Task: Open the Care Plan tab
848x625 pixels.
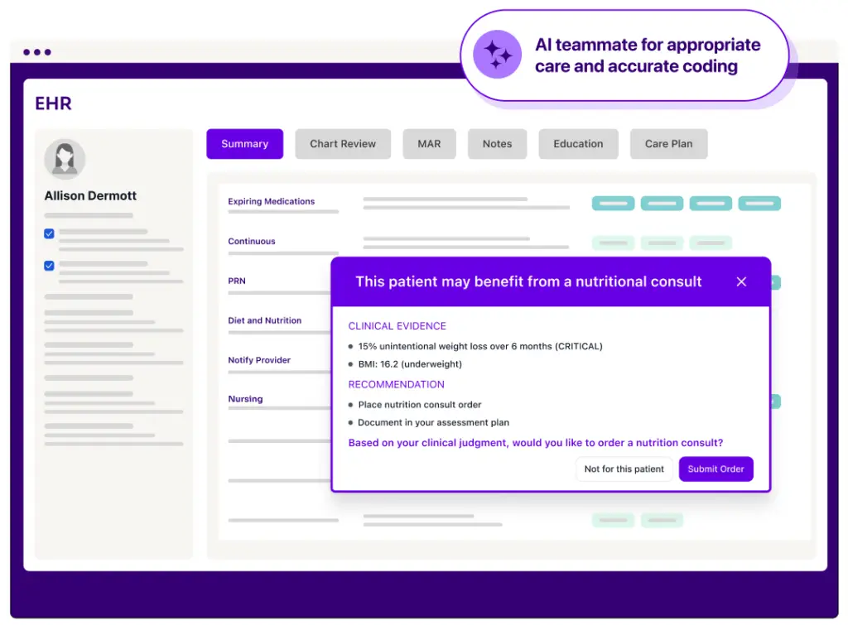Action: click(668, 144)
